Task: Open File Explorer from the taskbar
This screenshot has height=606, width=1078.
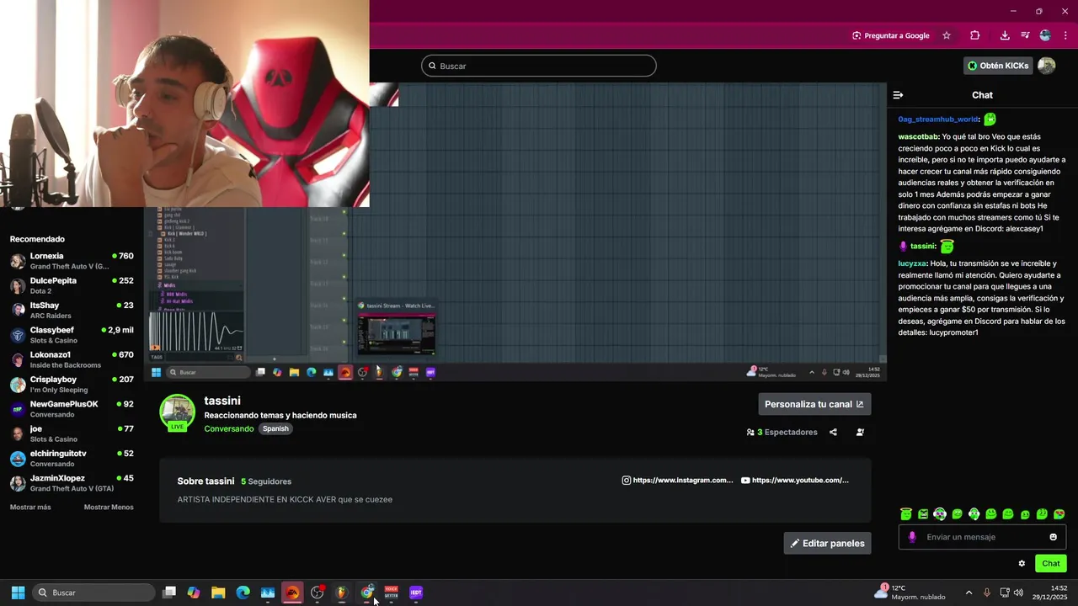Action: coord(218,593)
